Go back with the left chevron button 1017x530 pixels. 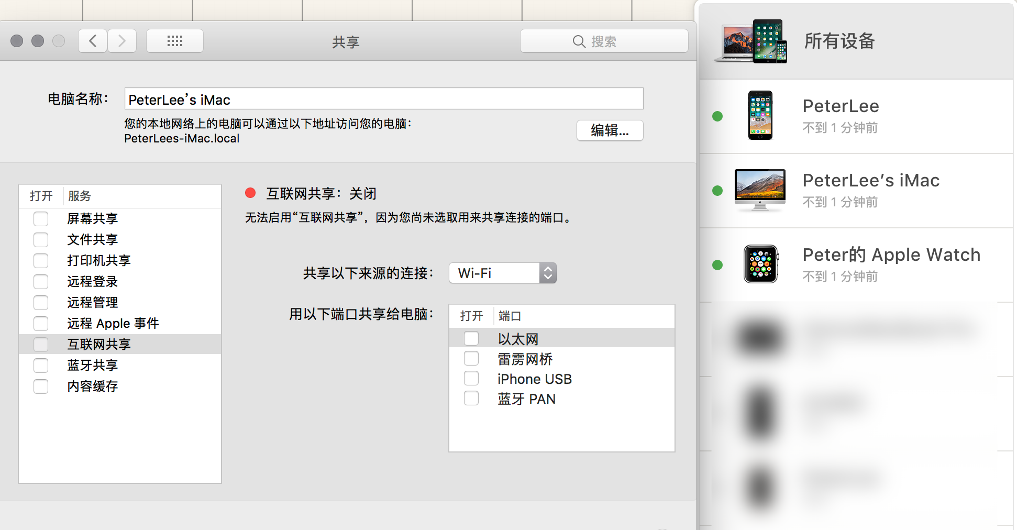tap(93, 41)
